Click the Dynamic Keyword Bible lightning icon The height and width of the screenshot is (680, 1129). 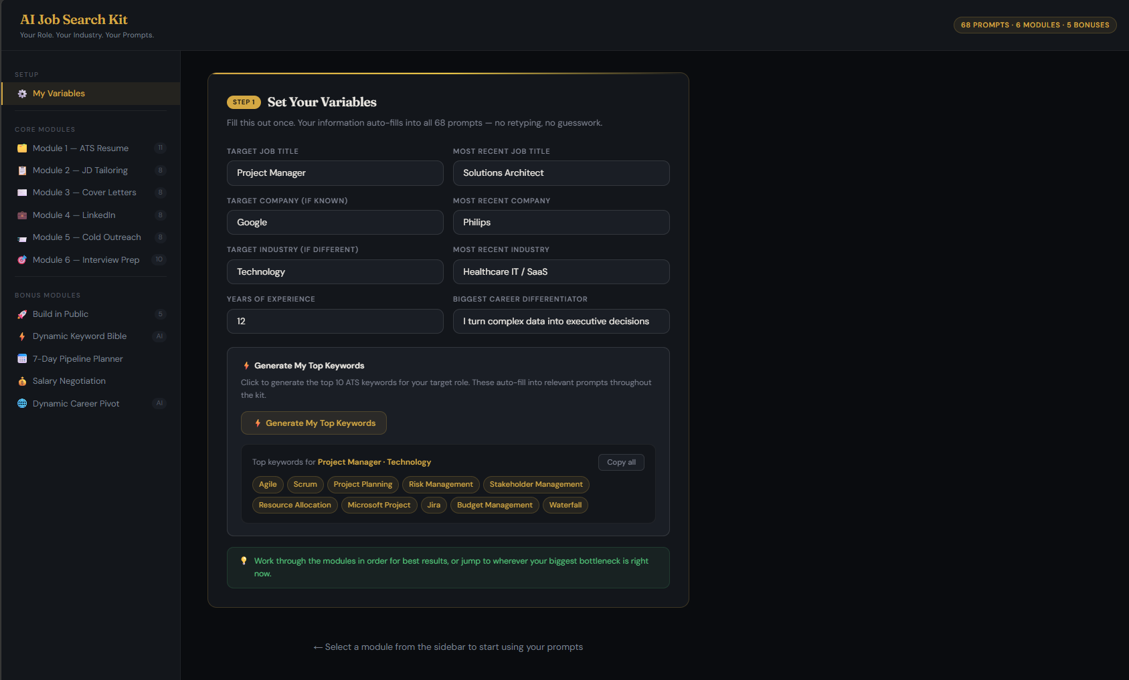coord(22,336)
